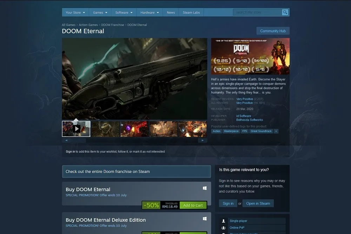
Task: Click the scrollbar handle of the screenshot strip
Action: click(x=78, y=140)
